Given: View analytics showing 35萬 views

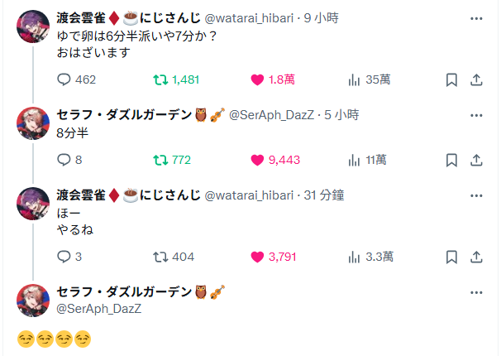Looking at the screenshot, I should (x=355, y=79).
